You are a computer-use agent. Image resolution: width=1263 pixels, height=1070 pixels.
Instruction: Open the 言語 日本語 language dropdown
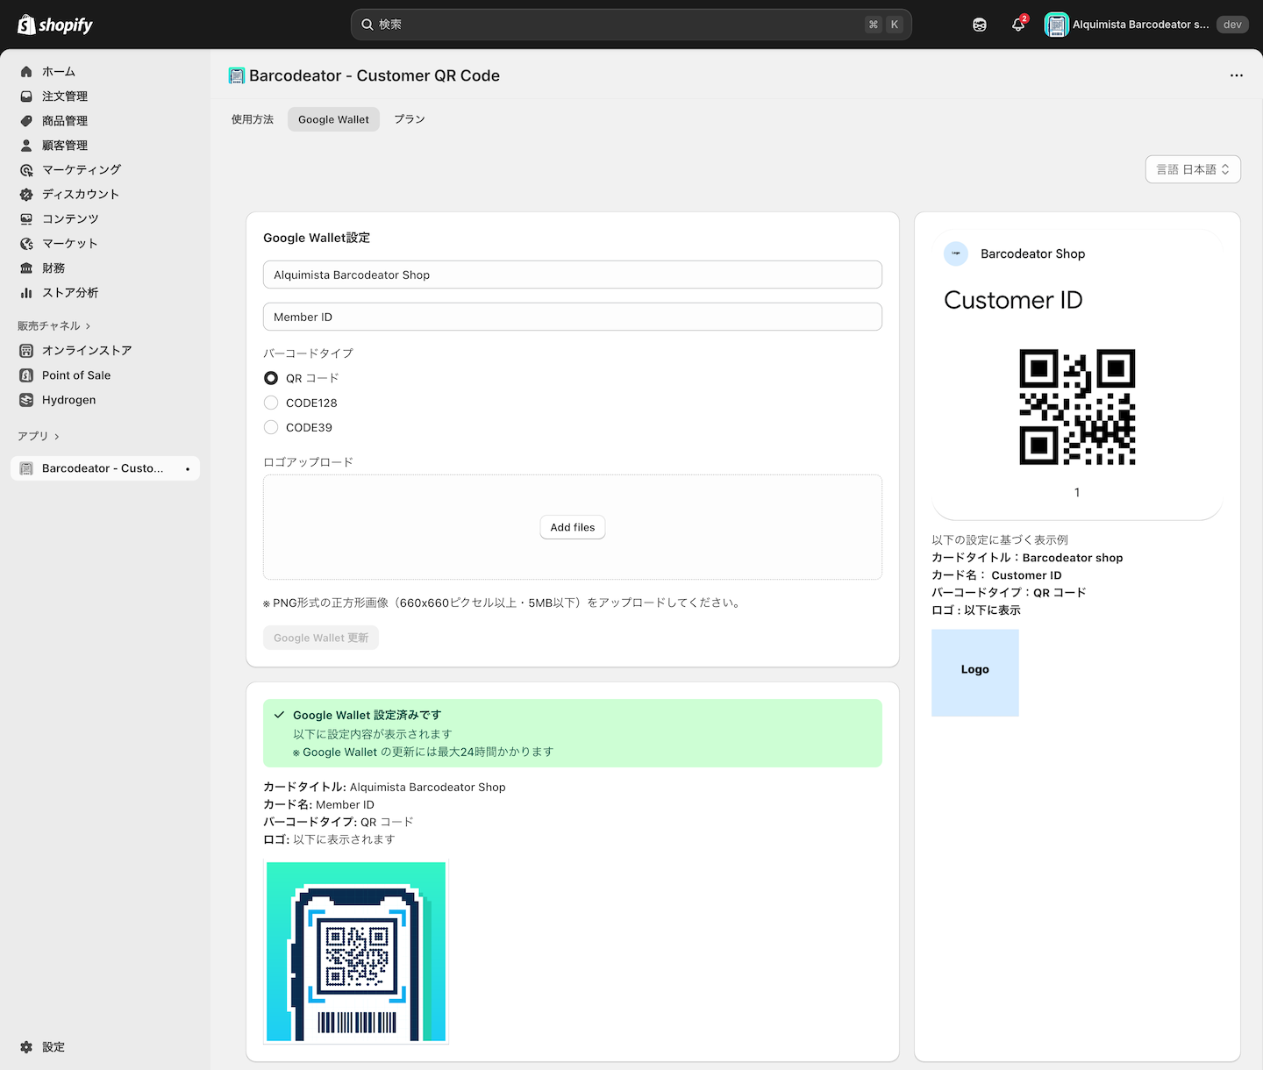coord(1192,169)
